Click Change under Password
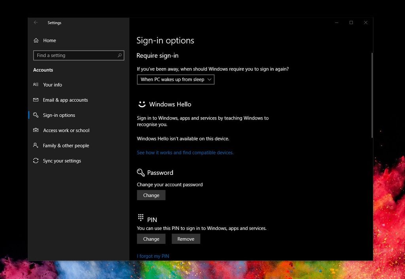 (151, 195)
